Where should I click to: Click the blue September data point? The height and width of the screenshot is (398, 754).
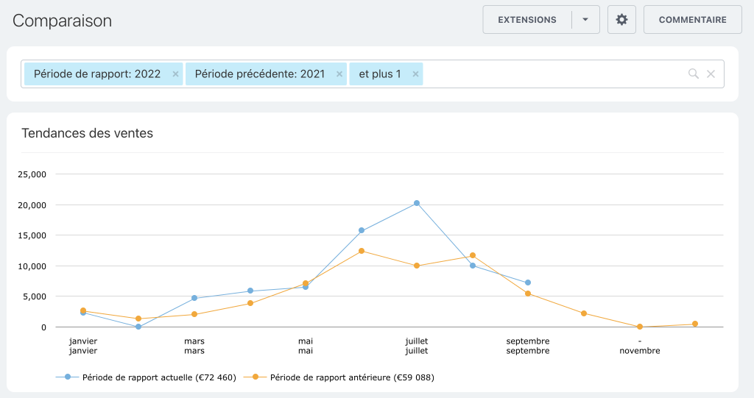[x=528, y=282]
